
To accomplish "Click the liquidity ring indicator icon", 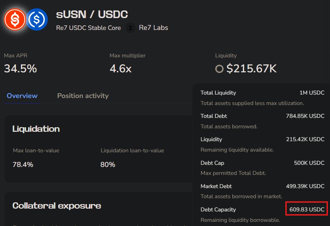I will (x=219, y=69).
